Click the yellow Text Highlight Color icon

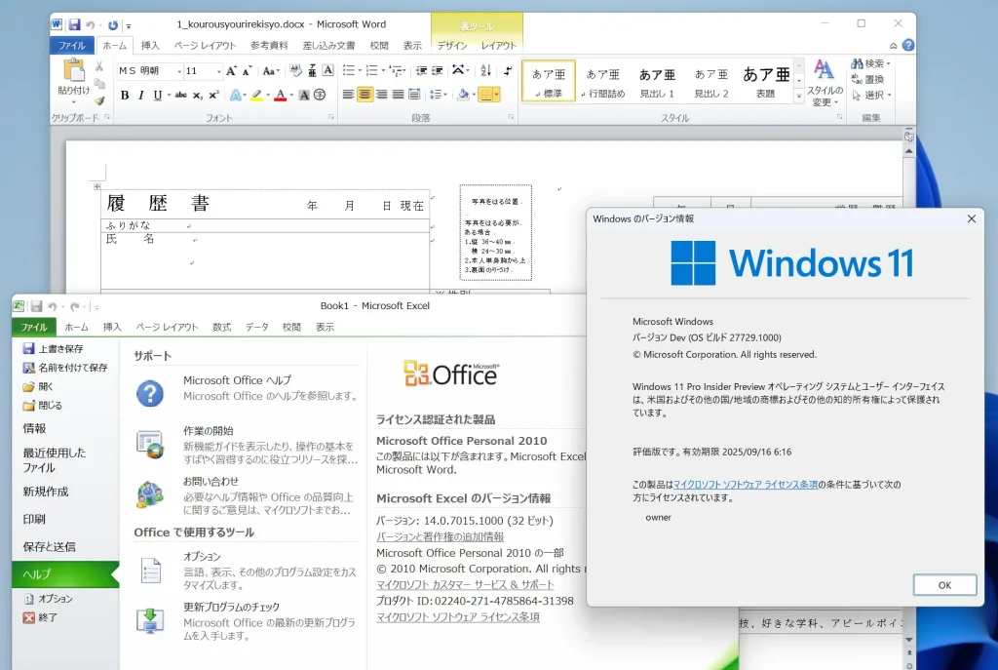(x=255, y=95)
